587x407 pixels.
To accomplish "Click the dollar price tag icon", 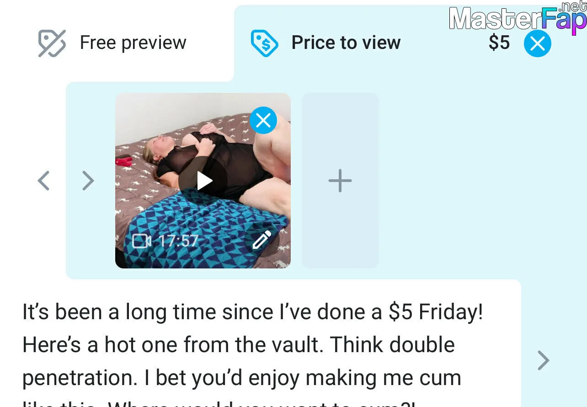I will click(264, 43).
